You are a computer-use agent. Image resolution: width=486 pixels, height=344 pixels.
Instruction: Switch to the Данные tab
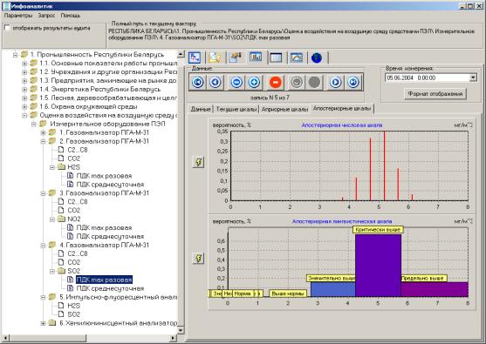201,109
